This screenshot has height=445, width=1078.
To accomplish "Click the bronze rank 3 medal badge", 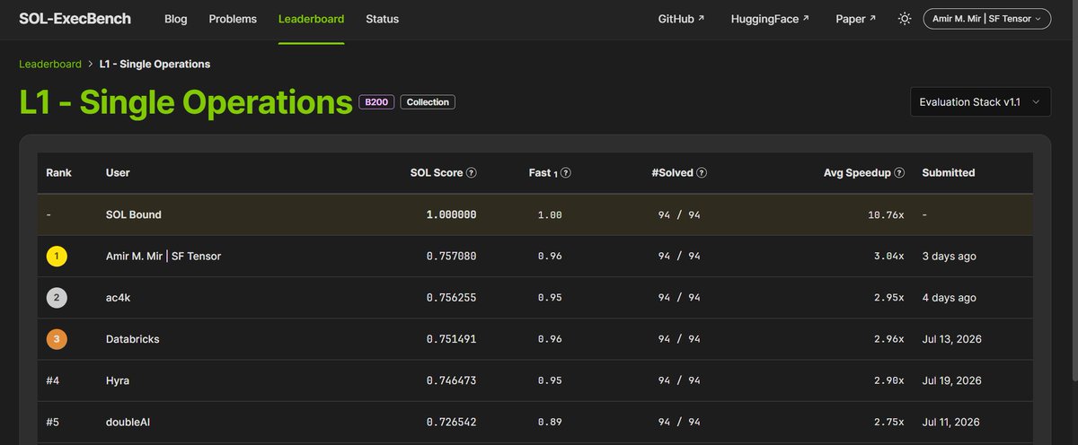I will 57,339.
